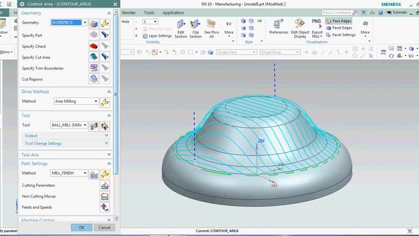Expand the Tool Change Settings group
Screen dimensions: 419x236
coord(107,143)
